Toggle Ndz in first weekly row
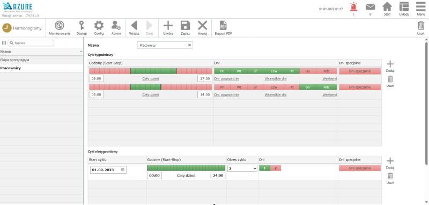Screen dimensions: 429x205 [327, 71]
